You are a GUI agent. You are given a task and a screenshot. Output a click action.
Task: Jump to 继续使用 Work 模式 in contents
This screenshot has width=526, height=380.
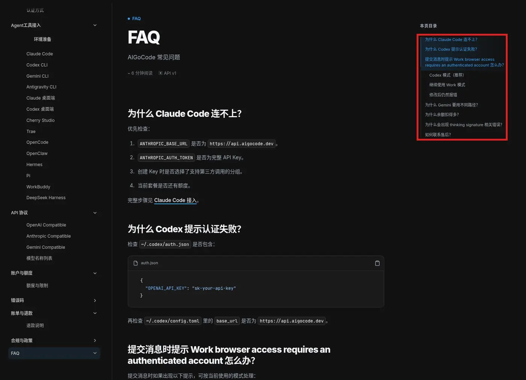click(447, 85)
